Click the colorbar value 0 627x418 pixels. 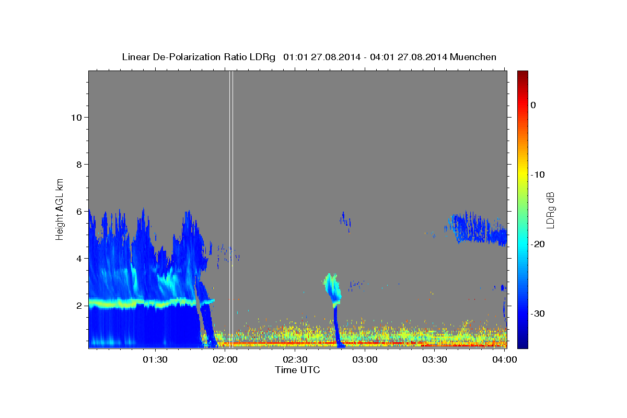click(x=533, y=105)
